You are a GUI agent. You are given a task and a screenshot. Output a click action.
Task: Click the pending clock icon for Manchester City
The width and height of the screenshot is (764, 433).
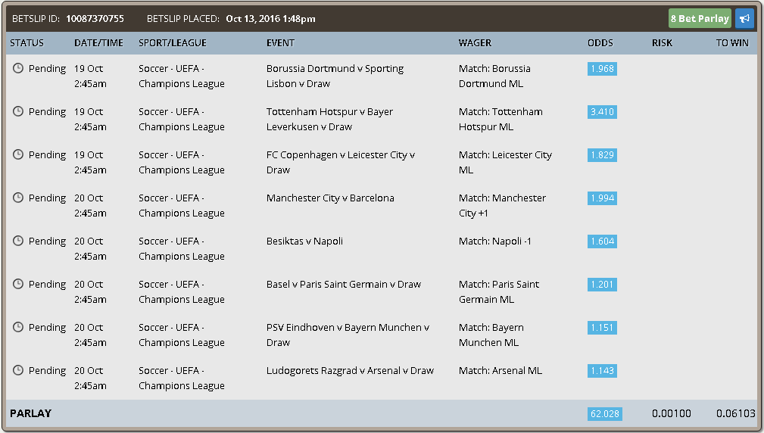click(18, 198)
